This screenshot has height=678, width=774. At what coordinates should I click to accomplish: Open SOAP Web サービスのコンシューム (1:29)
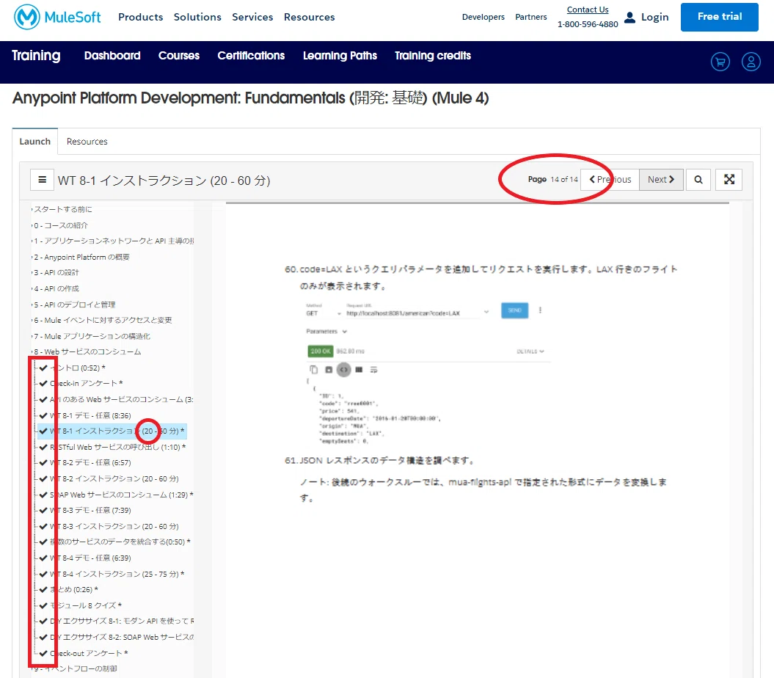122,495
